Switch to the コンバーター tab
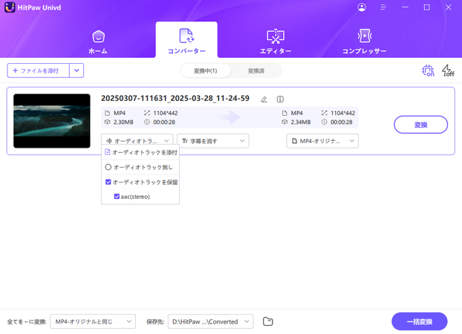 [186, 40]
